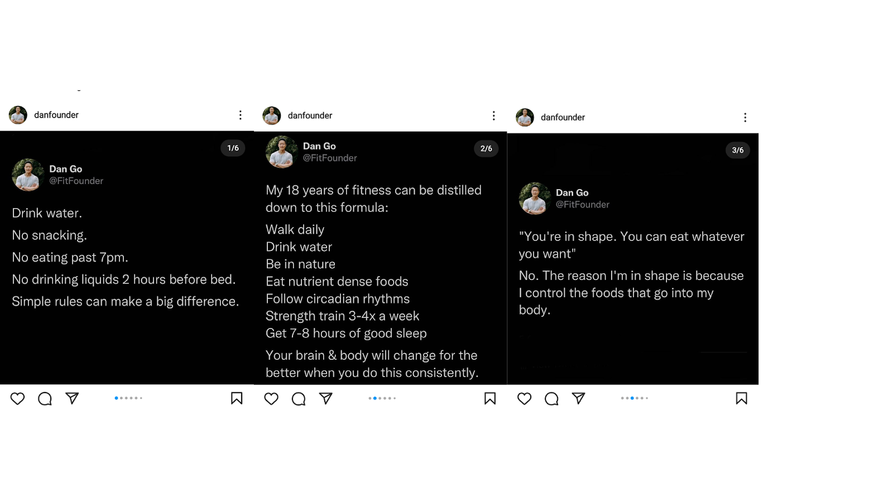This screenshot has width=893, height=502.
Task: Like the 'Drink water' post with heart icon
Action: (x=18, y=398)
